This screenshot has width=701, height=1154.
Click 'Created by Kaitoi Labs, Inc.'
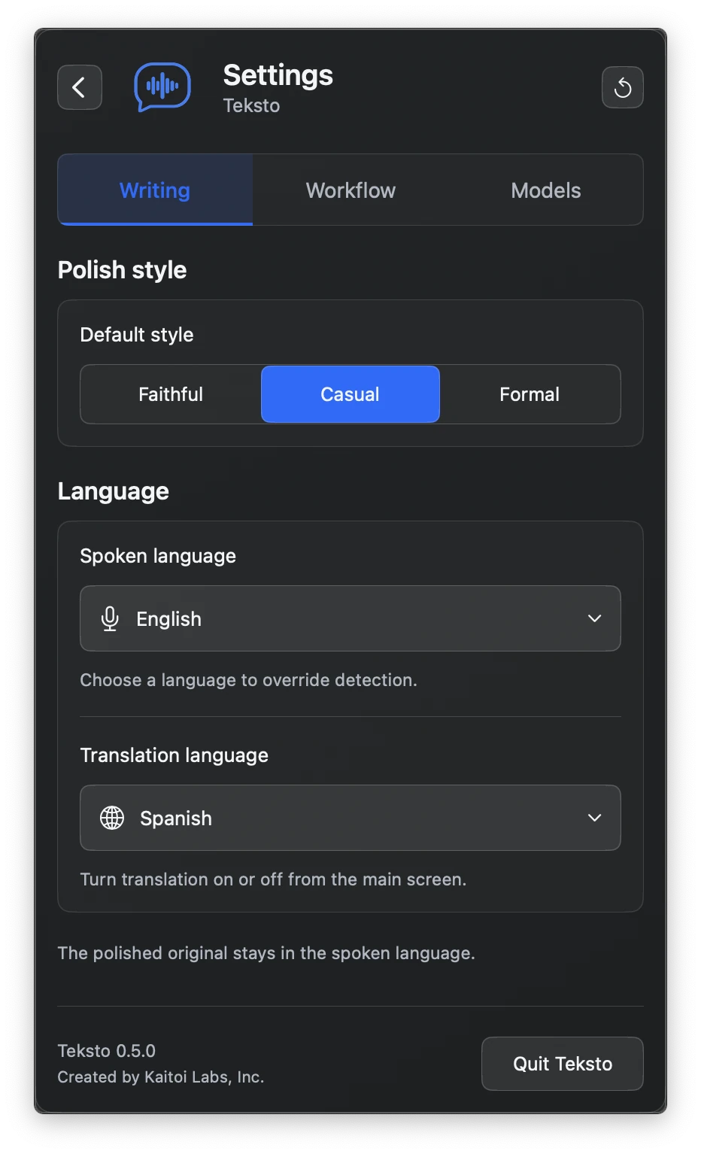click(161, 1077)
